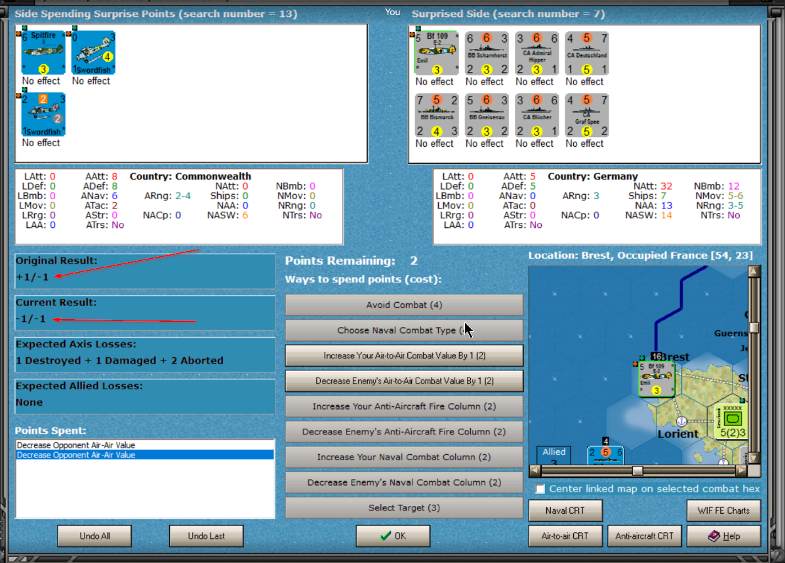Click the Country: Commonwealth heading
785x563 pixels.
tap(190, 176)
